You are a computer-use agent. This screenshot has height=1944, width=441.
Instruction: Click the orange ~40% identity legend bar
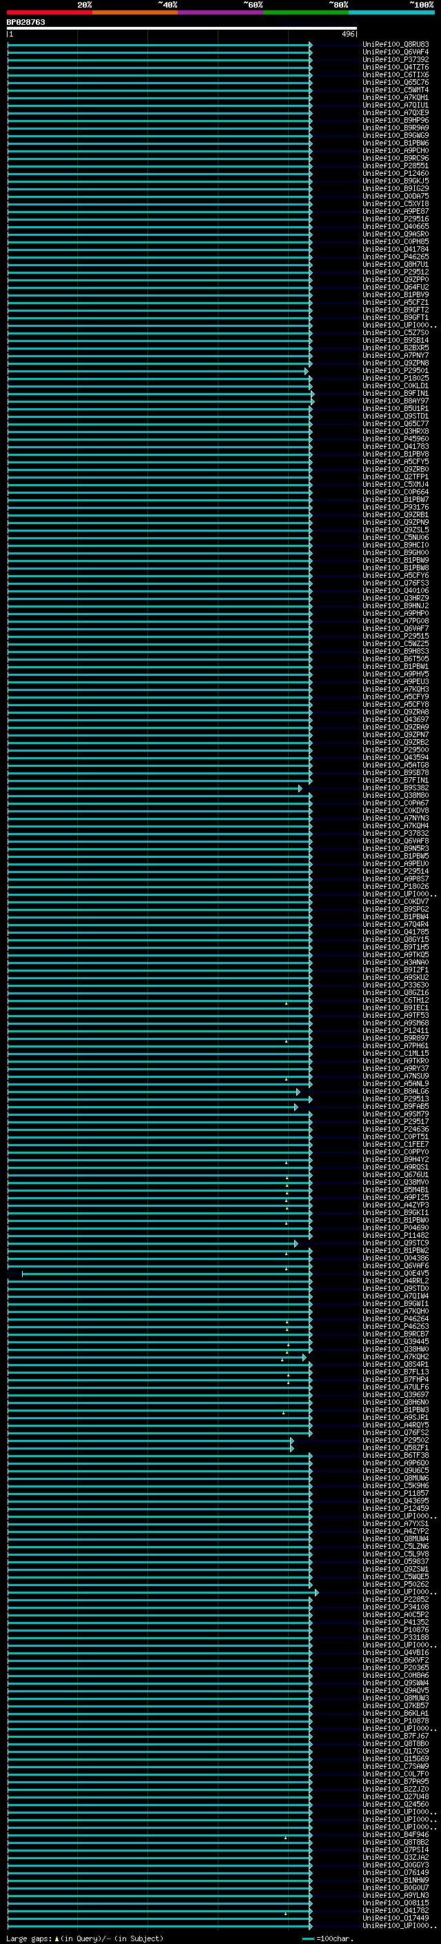[x=135, y=12]
